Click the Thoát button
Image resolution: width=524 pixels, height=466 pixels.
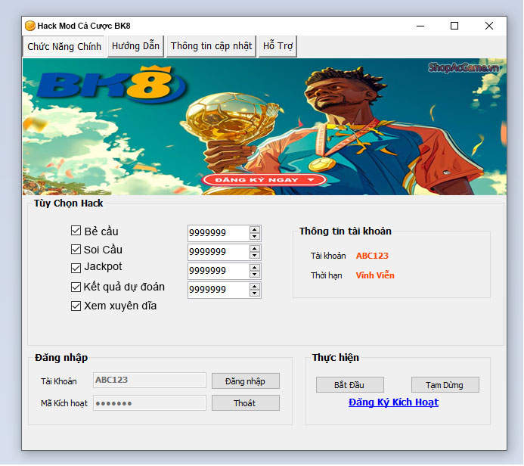point(246,403)
